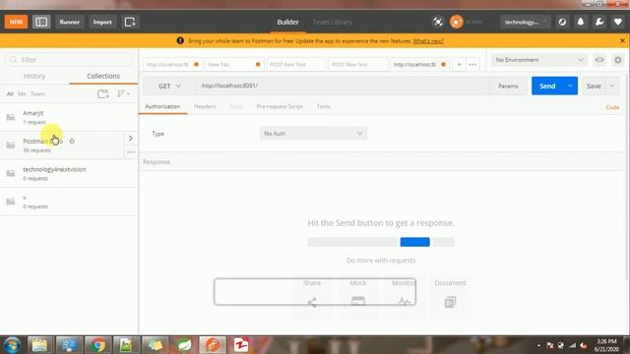
Task: Click the heart icon
Action: pyautogui.click(x=618, y=22)
